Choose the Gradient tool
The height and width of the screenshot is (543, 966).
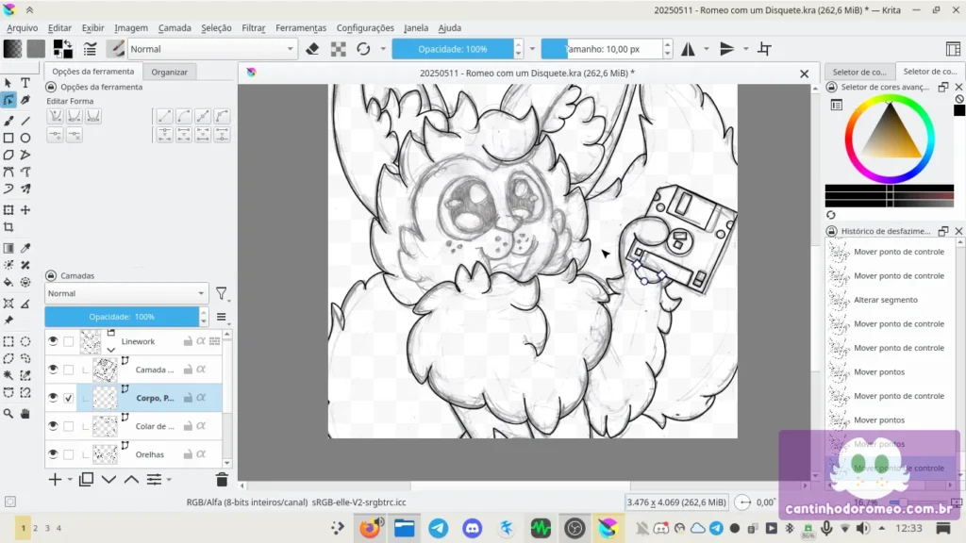[x=8, y=248]
